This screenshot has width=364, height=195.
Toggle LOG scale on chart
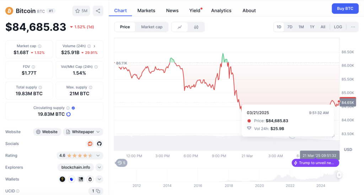338,27
